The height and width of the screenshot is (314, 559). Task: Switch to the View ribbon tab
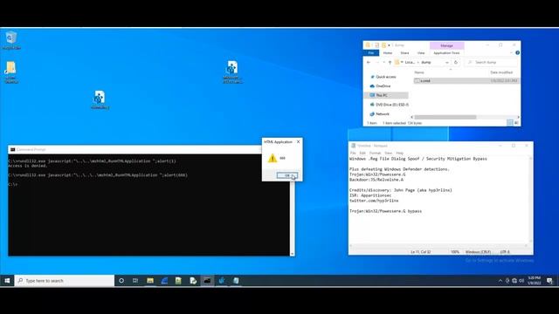coord(421,53)
